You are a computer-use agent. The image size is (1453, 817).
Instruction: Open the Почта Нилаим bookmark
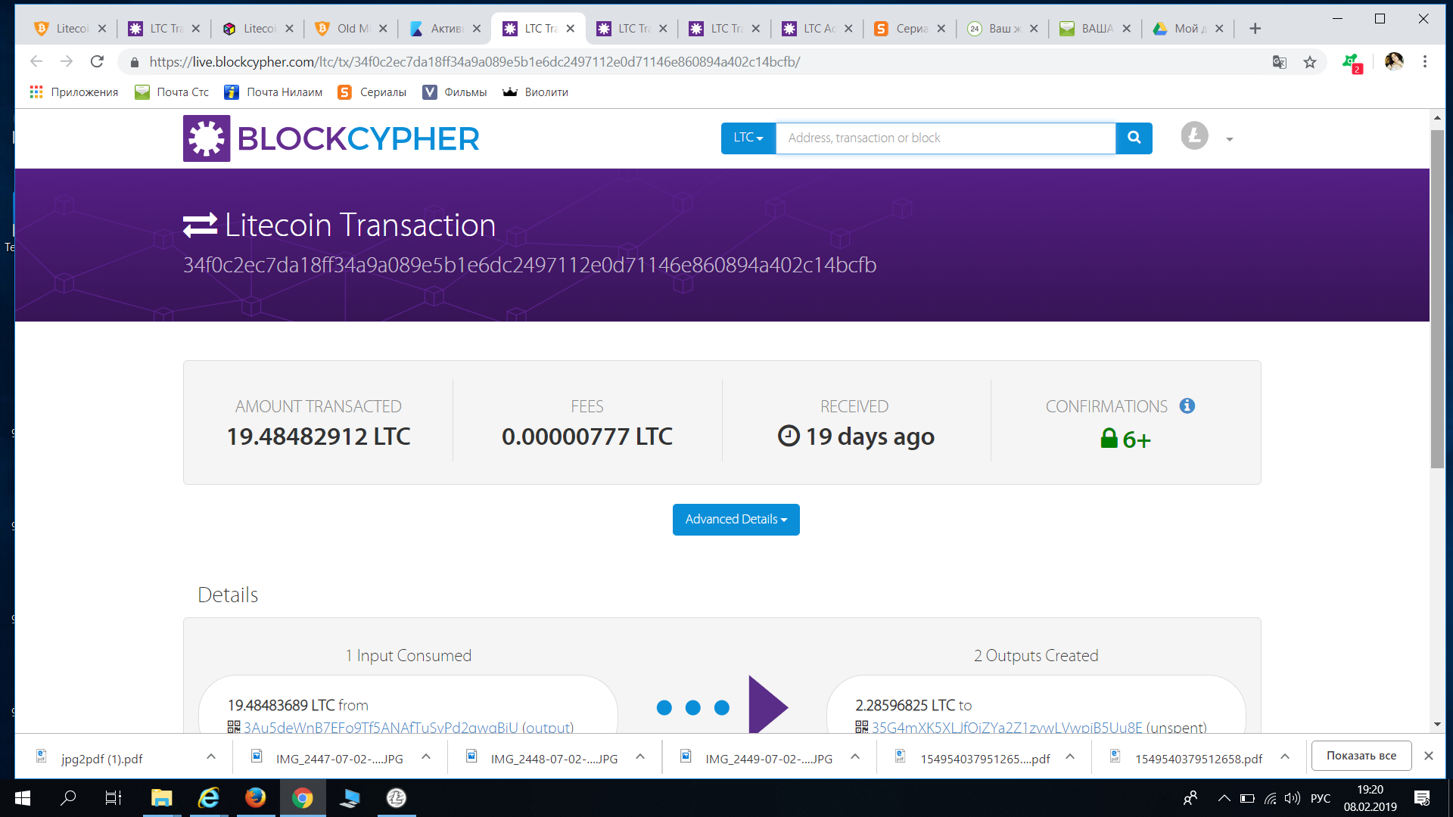[x=273, y=92]
